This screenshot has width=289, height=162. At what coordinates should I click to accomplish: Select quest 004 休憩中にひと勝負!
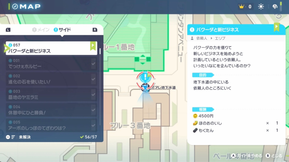click(51, 110)
